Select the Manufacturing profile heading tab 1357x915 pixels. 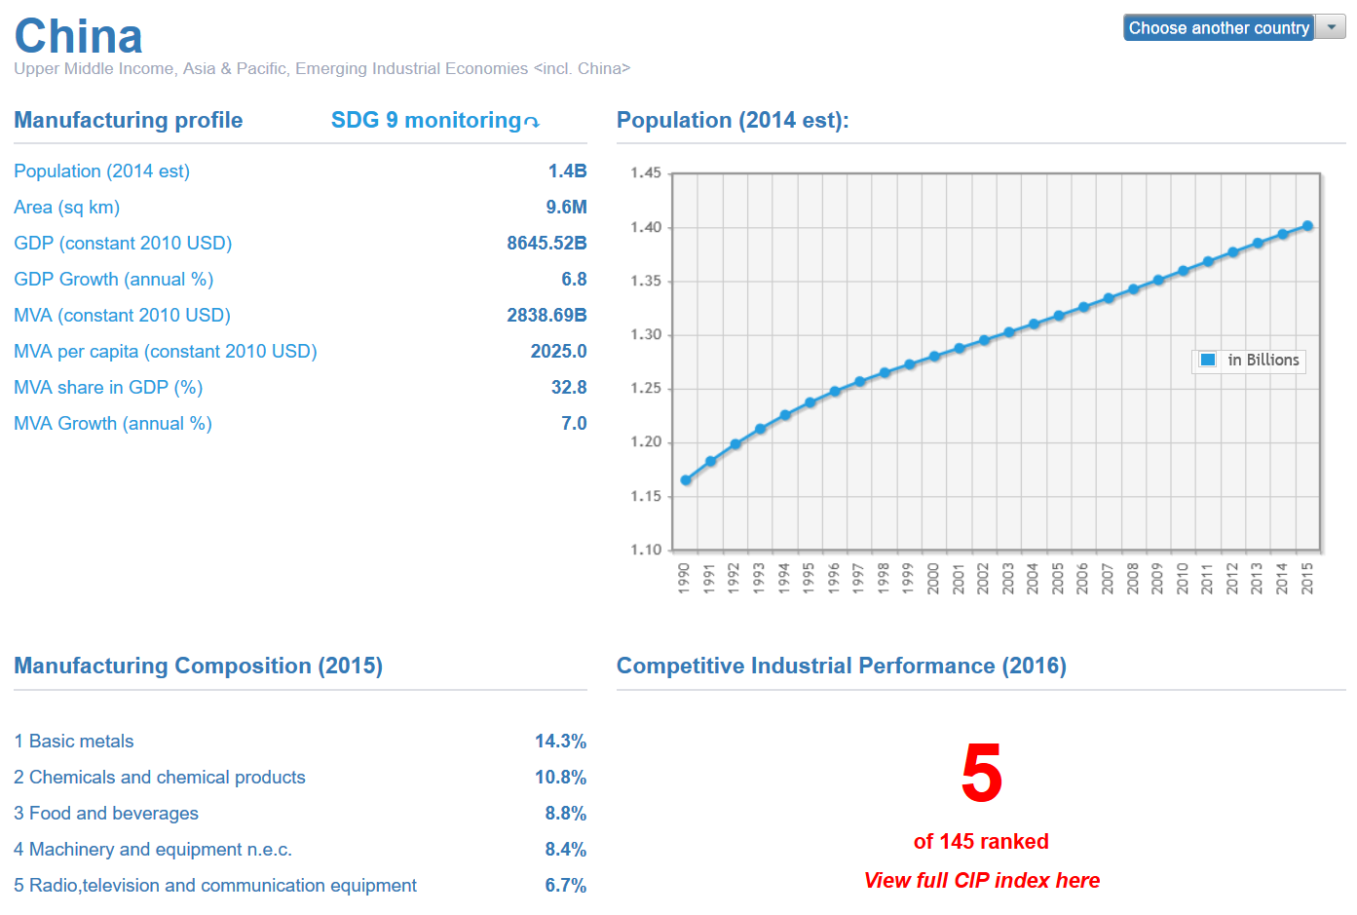click(129, 120)
